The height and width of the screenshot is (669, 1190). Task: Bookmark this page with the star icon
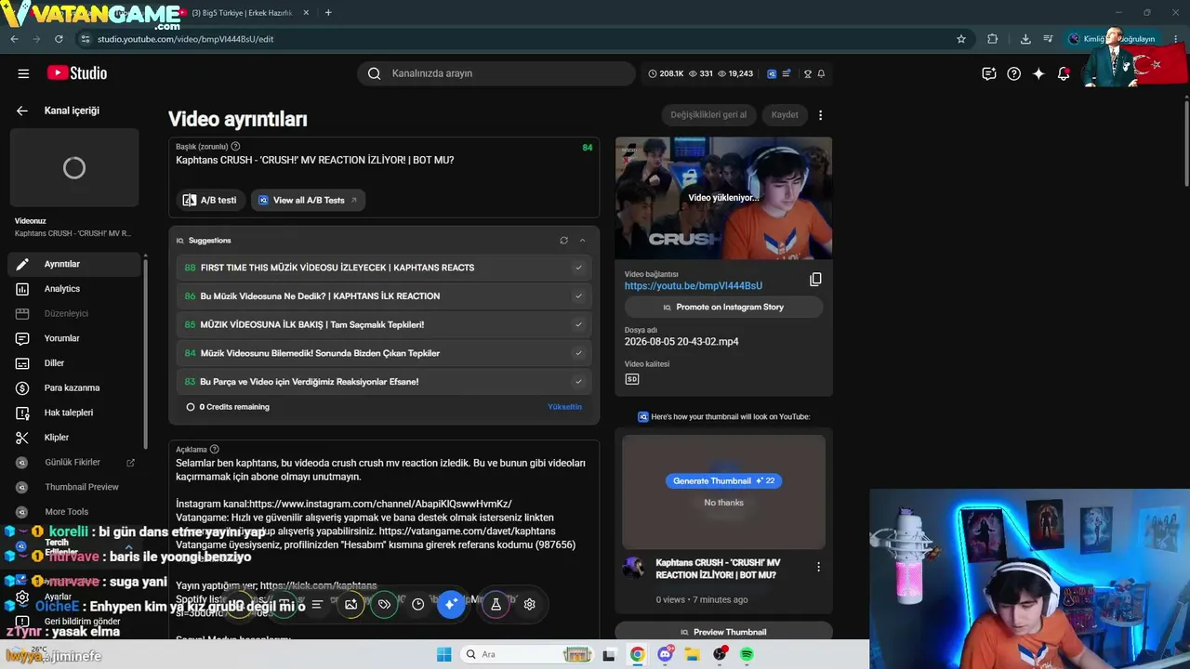(x=961, y=39)
